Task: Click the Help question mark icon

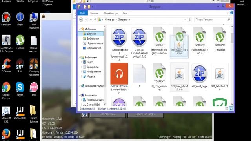Action: 231,13
